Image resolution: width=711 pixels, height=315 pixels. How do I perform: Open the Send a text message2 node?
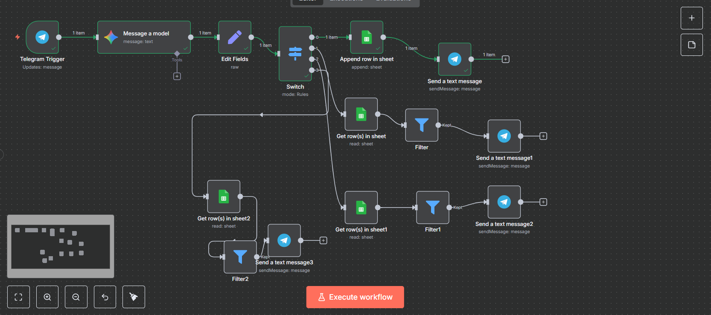(x=504, y=202)
